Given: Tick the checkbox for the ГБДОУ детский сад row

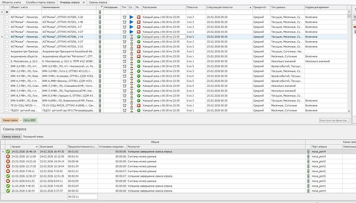Looking at the screenshot, I should pyautogui.click(x=7, y=110).
